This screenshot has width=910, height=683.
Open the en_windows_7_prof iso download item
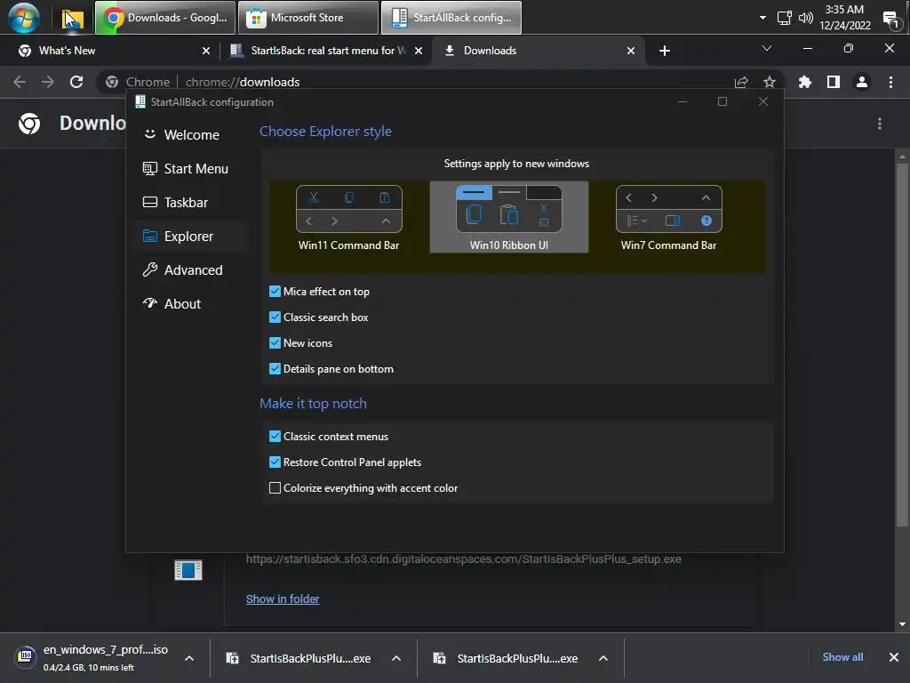tap(92, 657)
